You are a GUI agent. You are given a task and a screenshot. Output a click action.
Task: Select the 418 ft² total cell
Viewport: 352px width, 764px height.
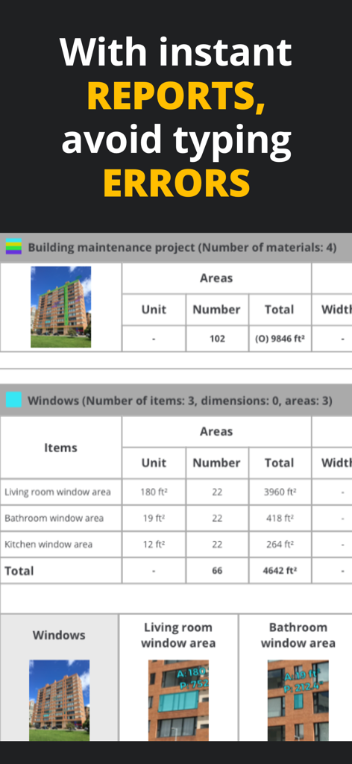click(280, 518)
